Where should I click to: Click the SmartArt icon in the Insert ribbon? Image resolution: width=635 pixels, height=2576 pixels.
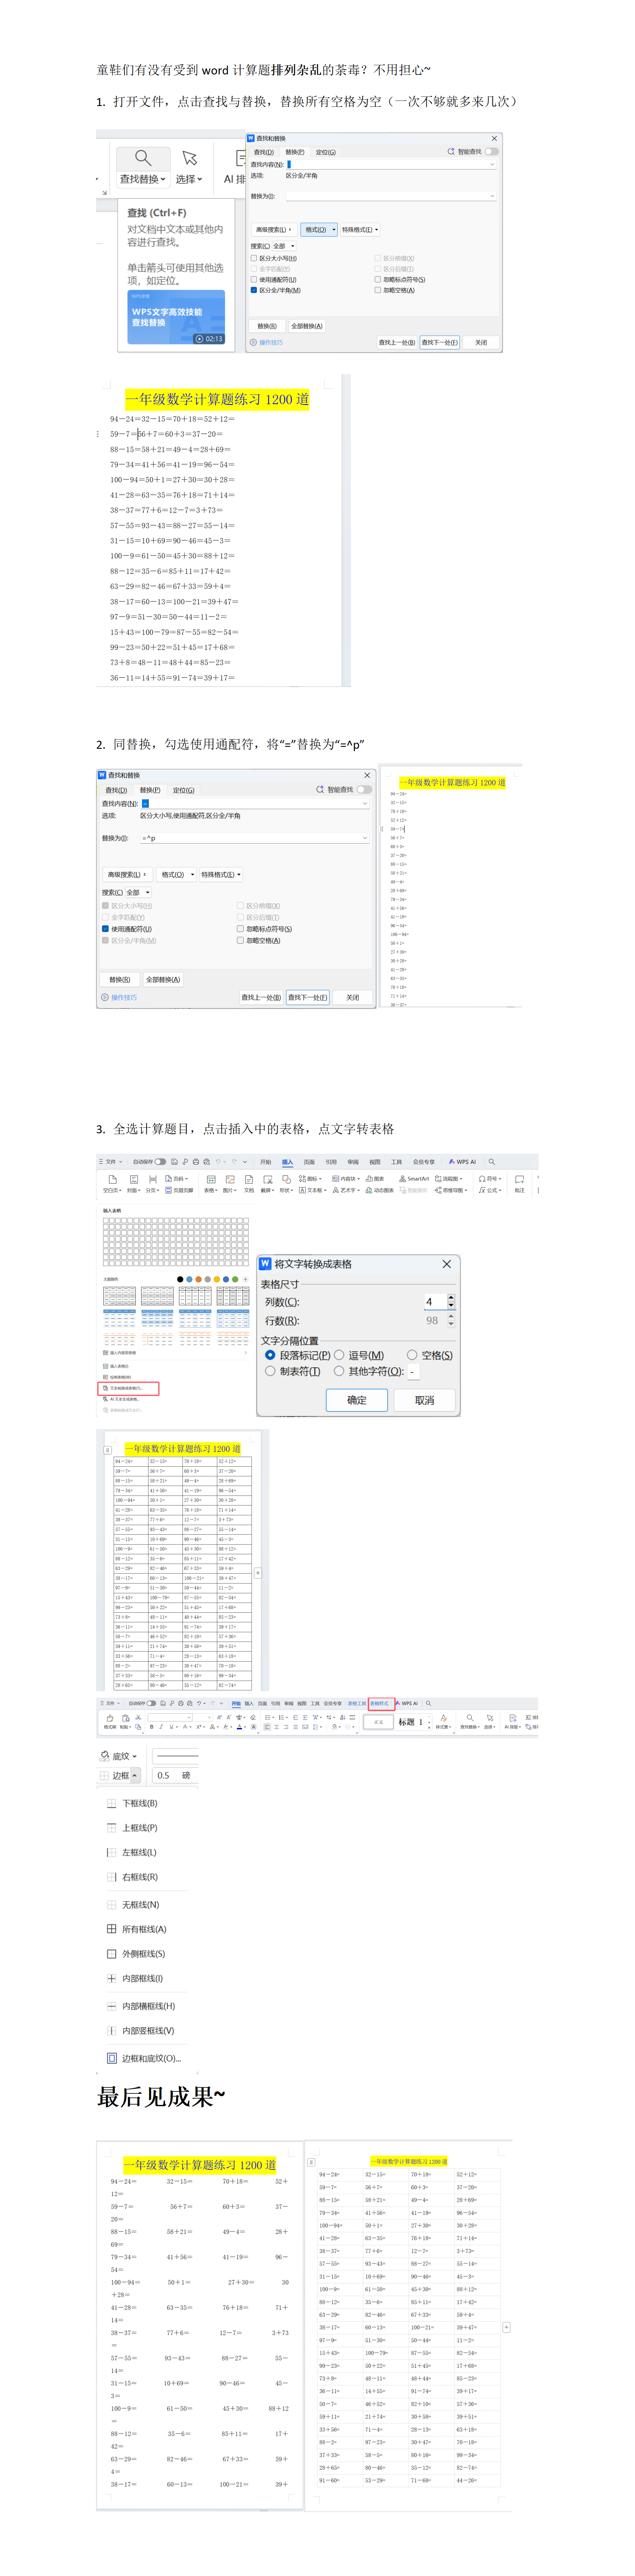(402, 1178)
